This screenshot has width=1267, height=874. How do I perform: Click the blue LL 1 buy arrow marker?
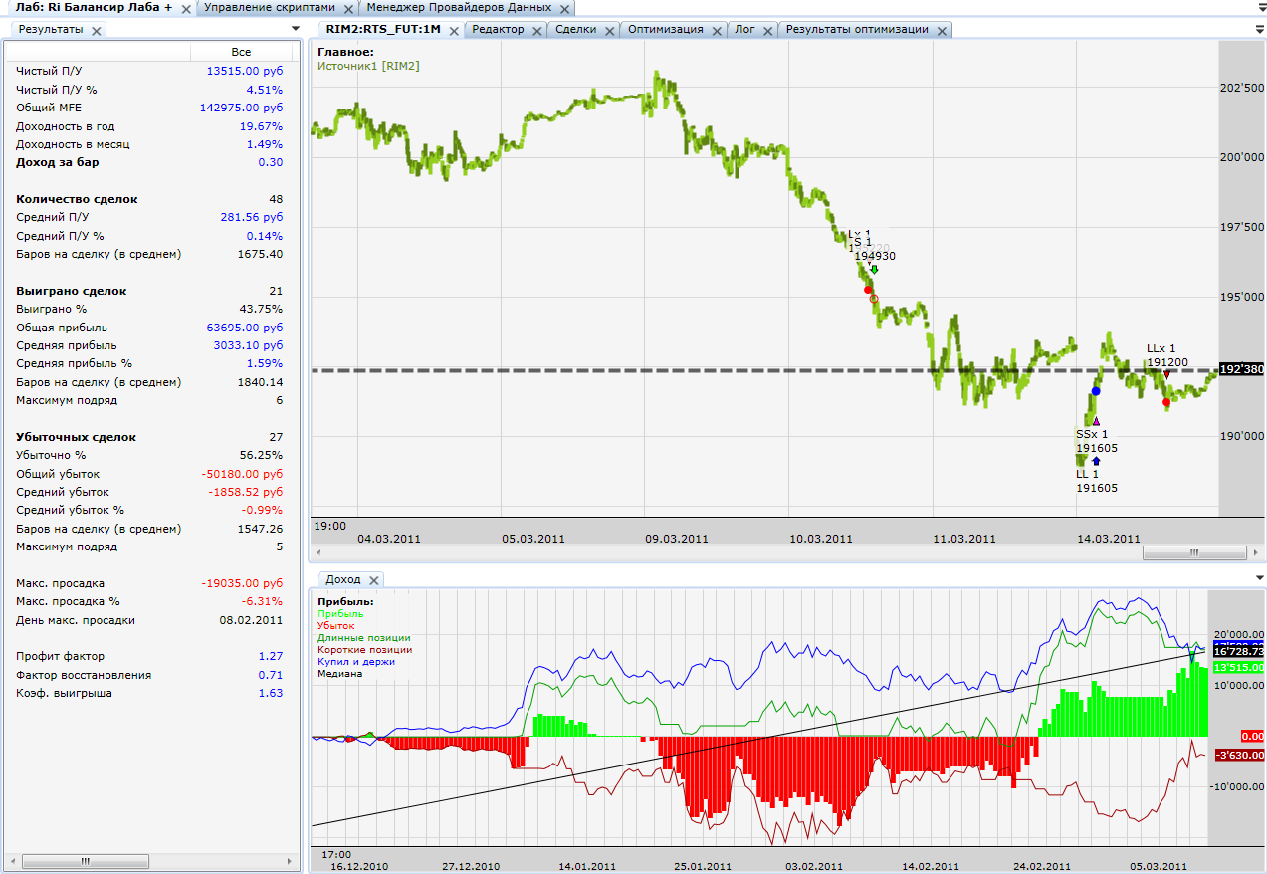click(x=1096, y=461)
